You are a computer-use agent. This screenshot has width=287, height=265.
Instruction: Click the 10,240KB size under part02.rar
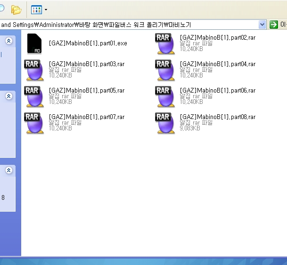pos(191,49)
